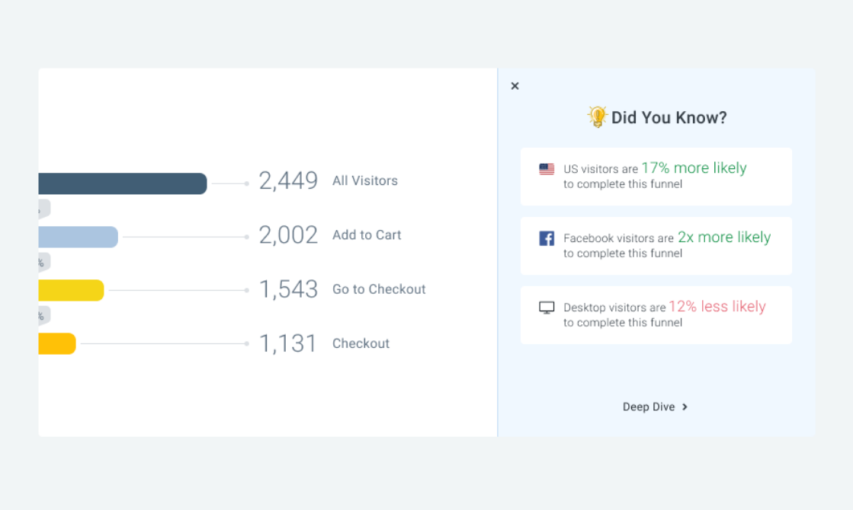
Task: Select the US visitors insight card
Action: 656,177
